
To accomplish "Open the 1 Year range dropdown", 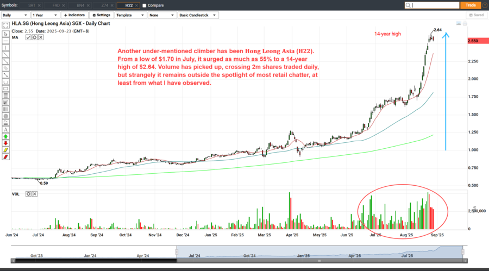I will 45,15.
